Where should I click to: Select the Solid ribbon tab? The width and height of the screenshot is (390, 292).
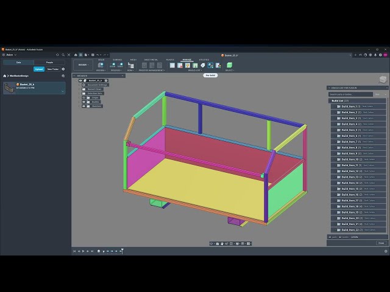(x=101, y=60)
